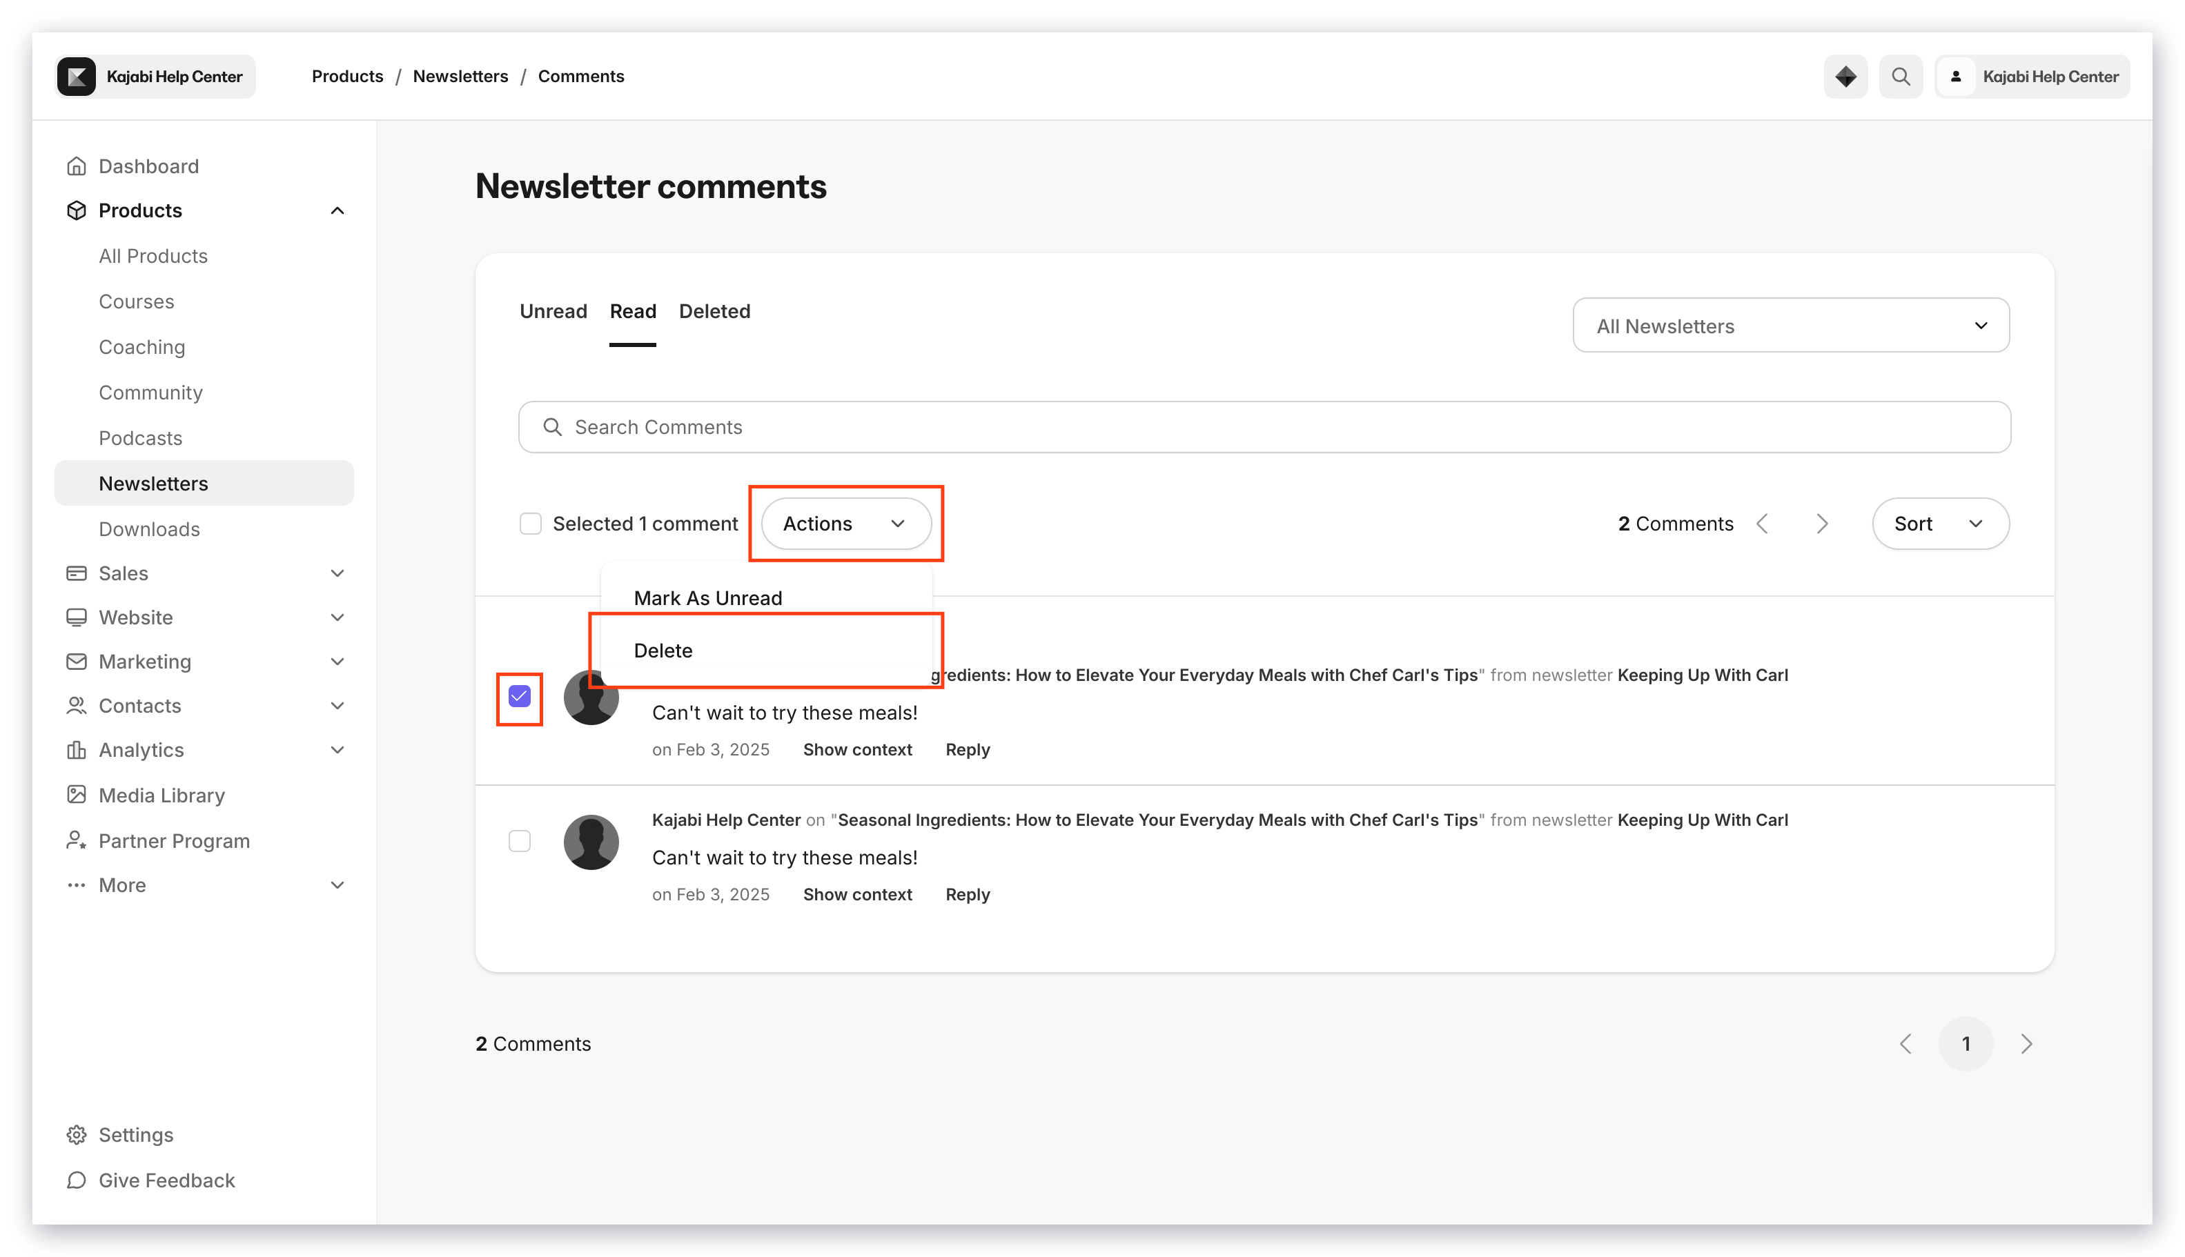Click the Media Library image icon
The height and width of the screenshot is (1257, 2185).
76,794
